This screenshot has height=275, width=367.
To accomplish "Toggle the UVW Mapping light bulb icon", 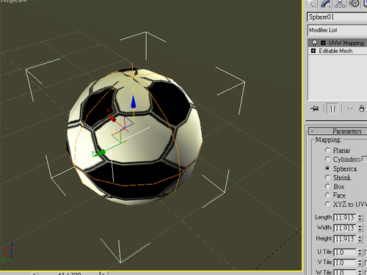I will coord(314,43).
